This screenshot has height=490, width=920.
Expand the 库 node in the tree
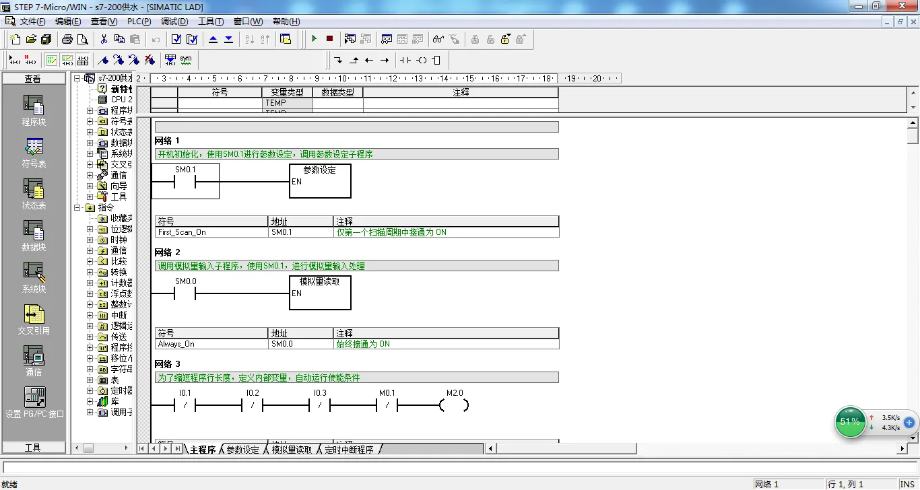click(90, 401)
